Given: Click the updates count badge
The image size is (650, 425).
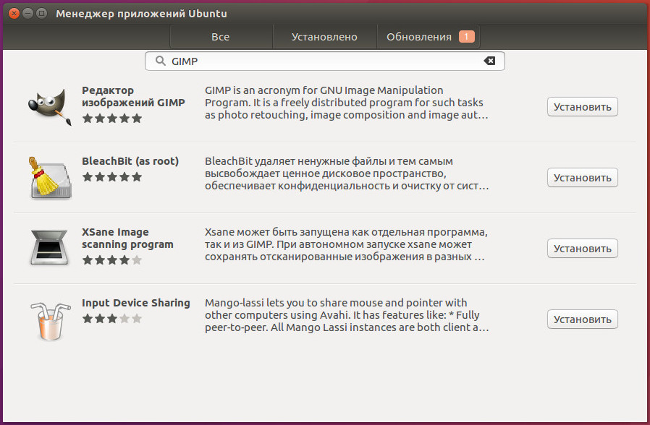Looking at the screenshot, I should click(x=466, y=36).
